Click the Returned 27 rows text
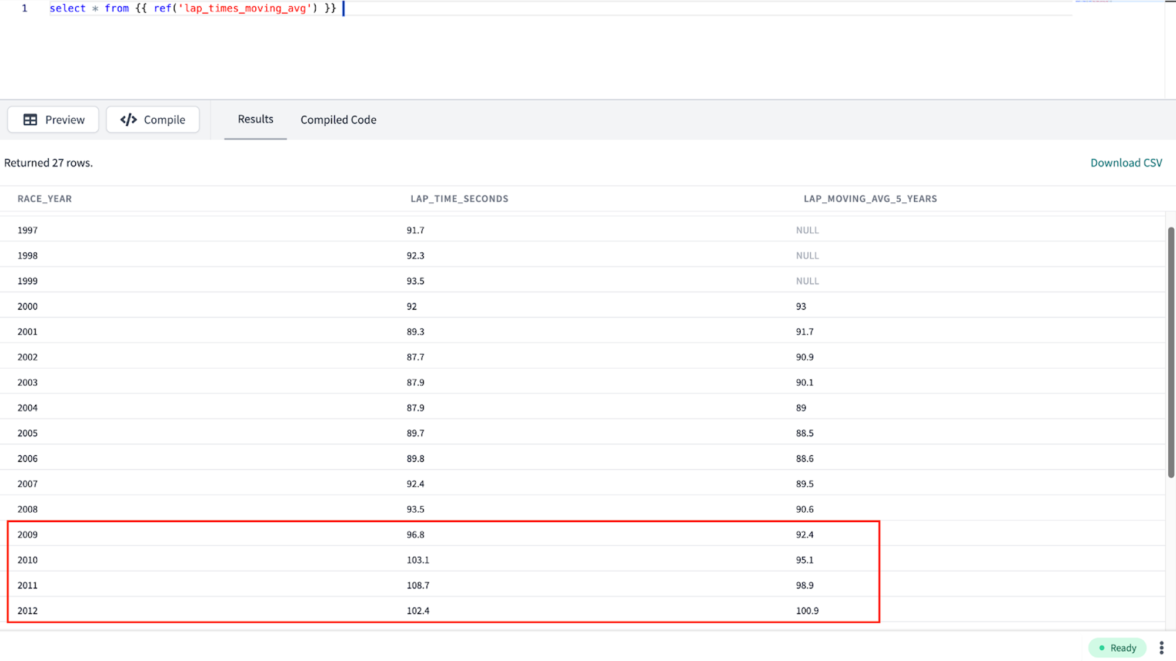The image size is (1176, 661). pyautogui.click(x=49, y=163)
